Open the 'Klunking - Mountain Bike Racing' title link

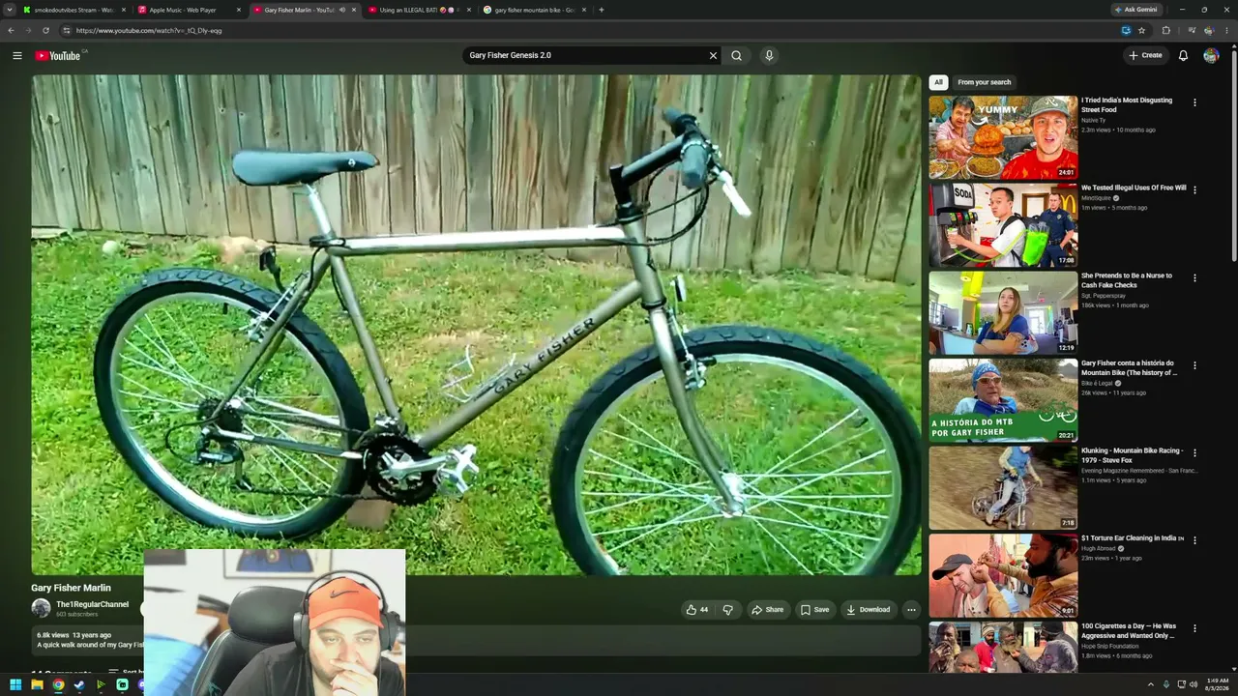point(1131,455)
